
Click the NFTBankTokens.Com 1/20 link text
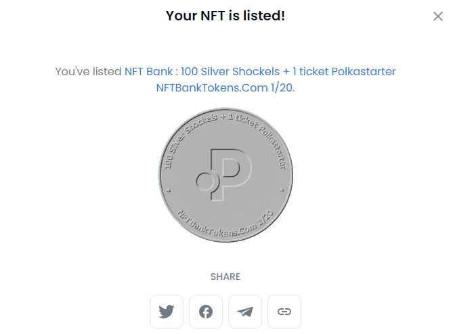(225, 88)
